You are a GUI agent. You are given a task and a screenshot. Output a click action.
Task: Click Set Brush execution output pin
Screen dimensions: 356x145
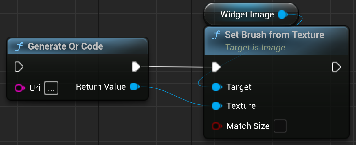pyautogui.click(x=336, y=67)
